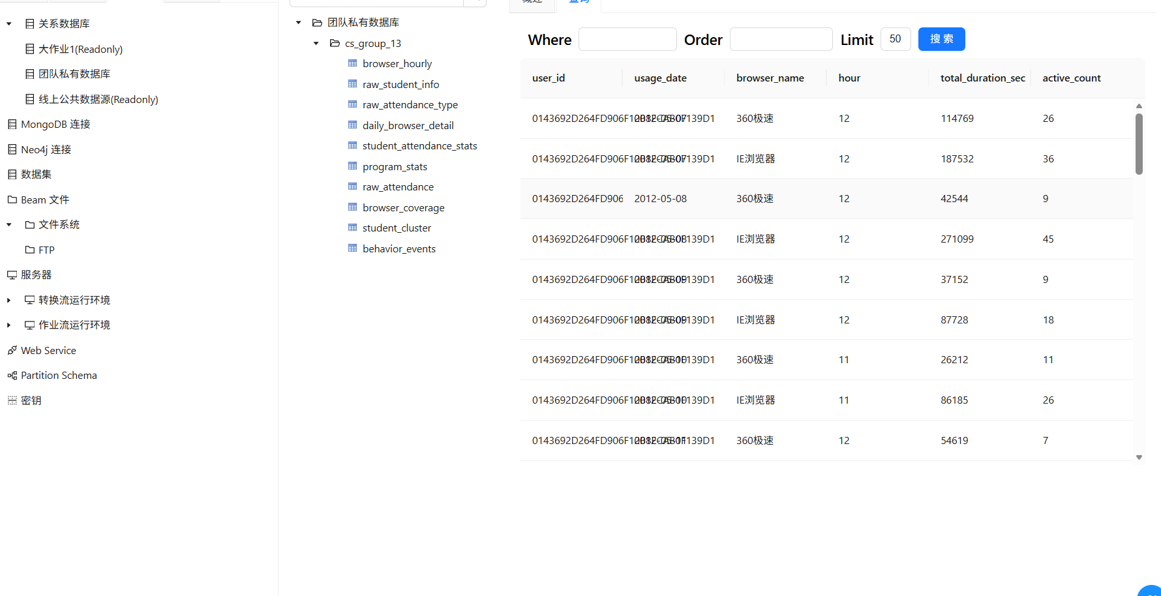Click the student_attendance_stats table icon
The image size is (1161, 596).
[x=353, y=145]
